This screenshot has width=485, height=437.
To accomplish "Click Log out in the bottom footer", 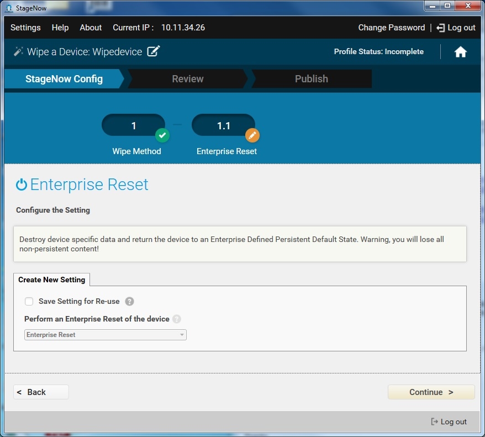I will coord(449,422).
